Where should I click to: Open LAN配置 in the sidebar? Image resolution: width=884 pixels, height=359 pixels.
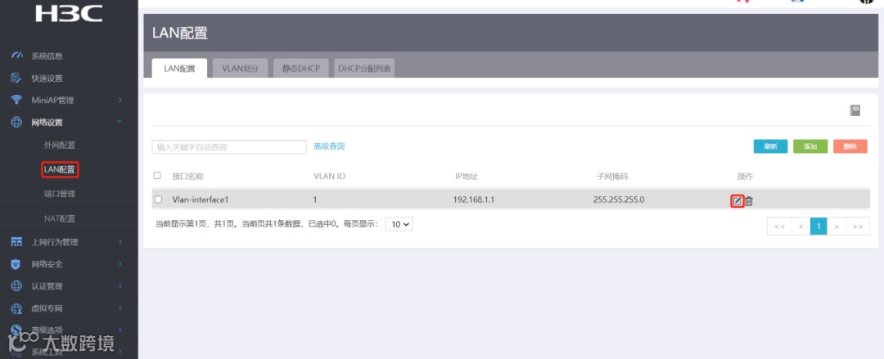click(60, 169)
